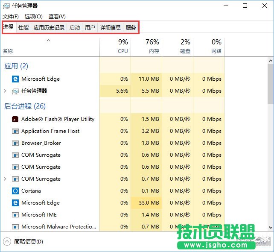Viewport: 274px width, 252px height.
Task: Click the scrollbar down arrow
Action: pos(271,227)
